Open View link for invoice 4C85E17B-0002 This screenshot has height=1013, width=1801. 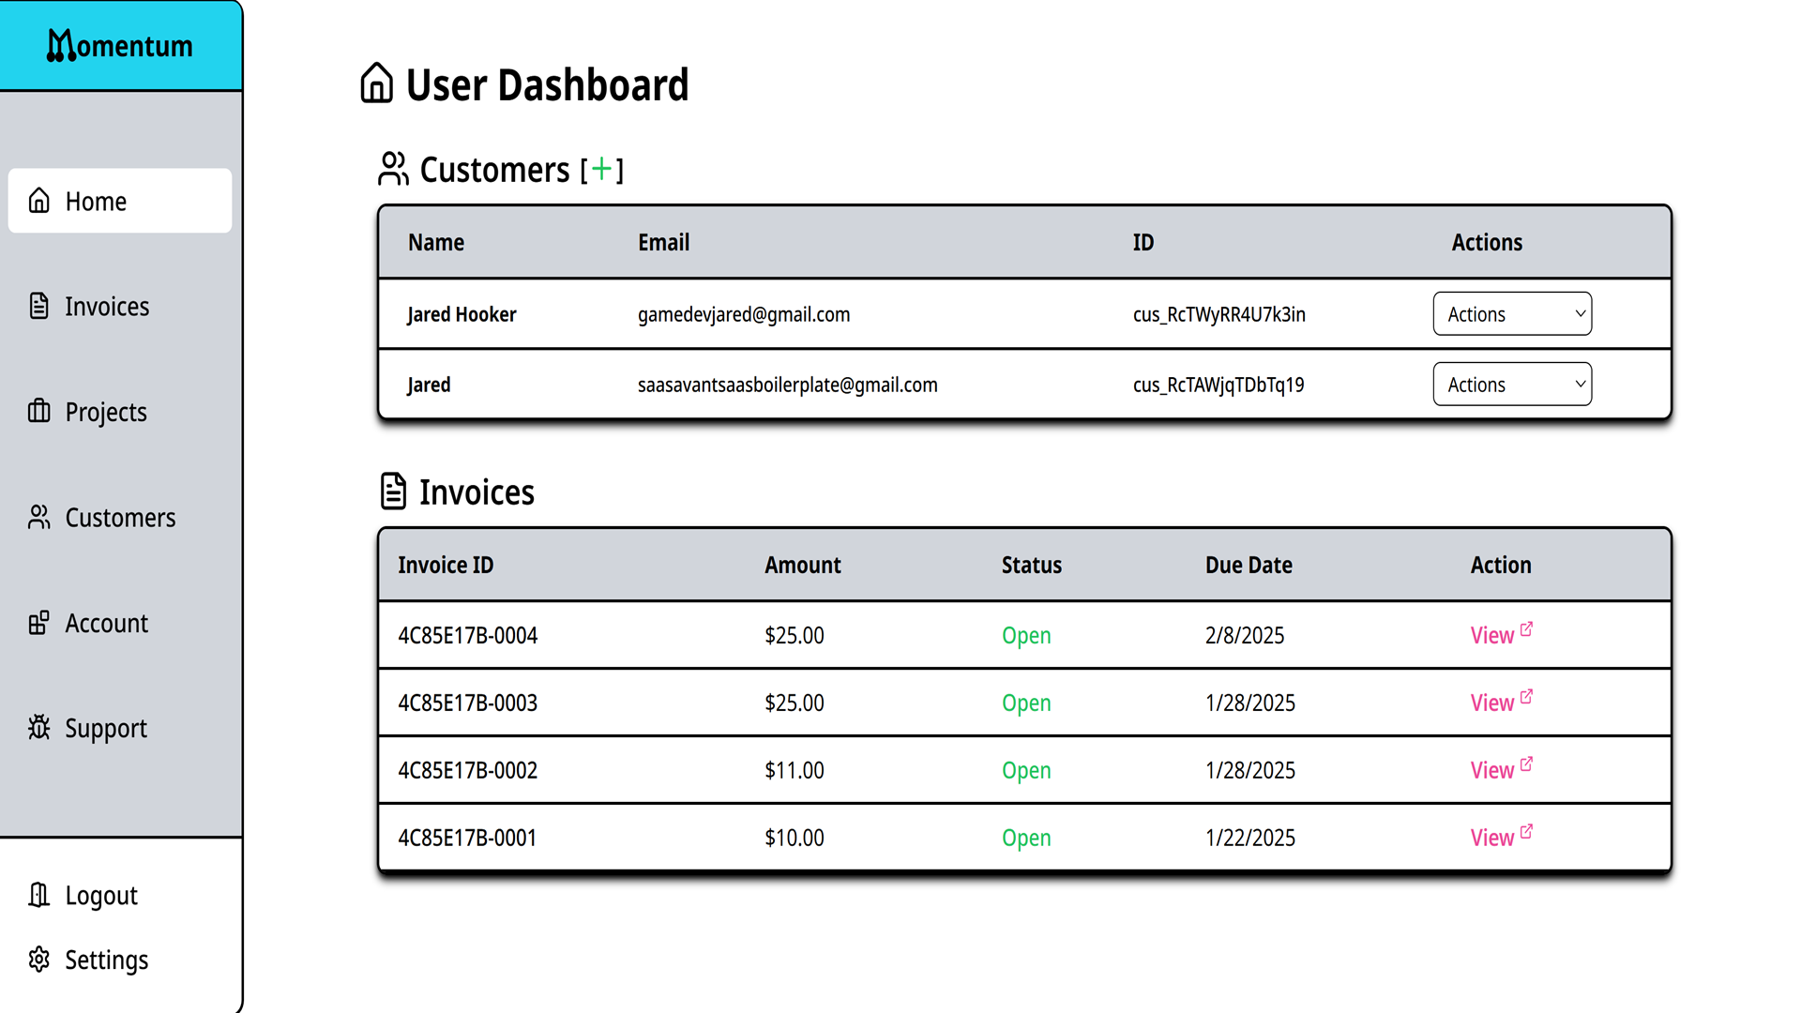coord(1491,771)
